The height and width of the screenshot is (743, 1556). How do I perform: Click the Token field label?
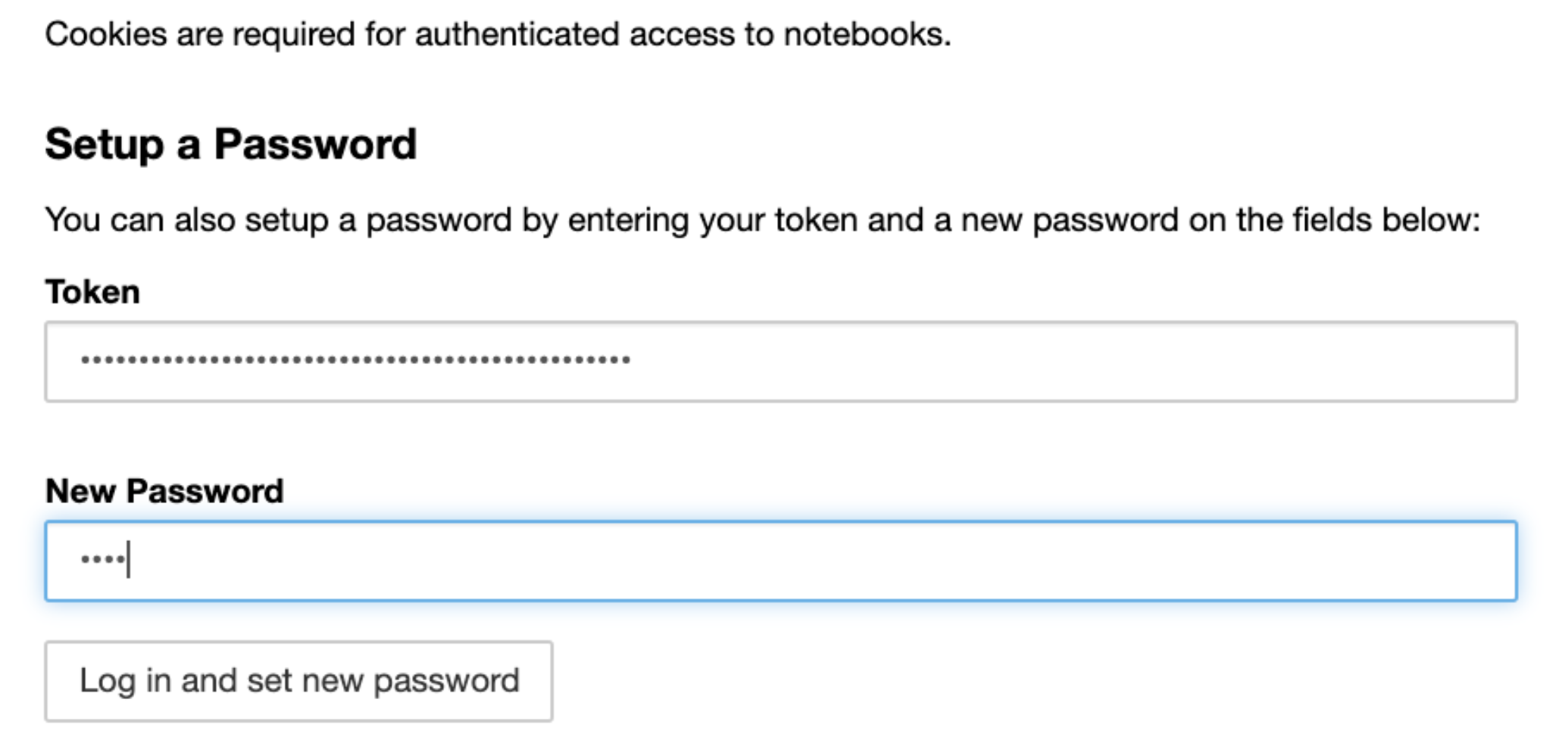tap(92, 292)
